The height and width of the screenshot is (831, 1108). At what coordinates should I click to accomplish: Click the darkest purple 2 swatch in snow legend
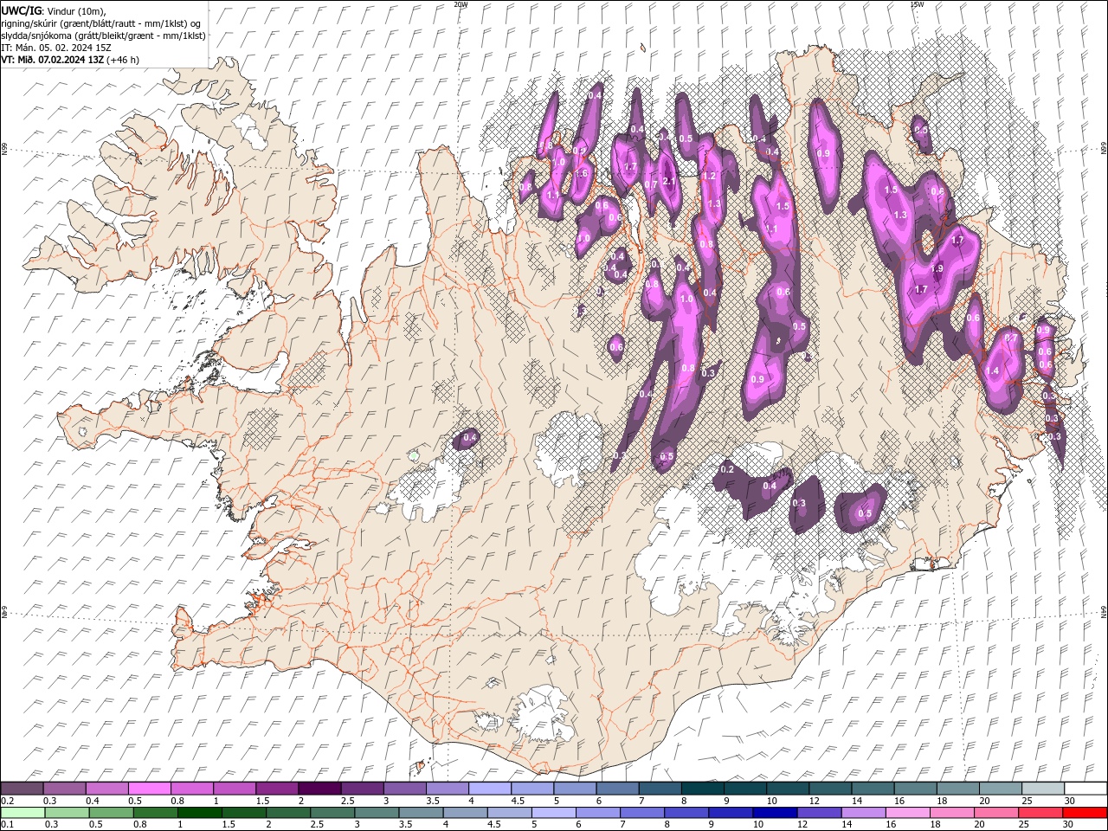(x=320, y=788)
